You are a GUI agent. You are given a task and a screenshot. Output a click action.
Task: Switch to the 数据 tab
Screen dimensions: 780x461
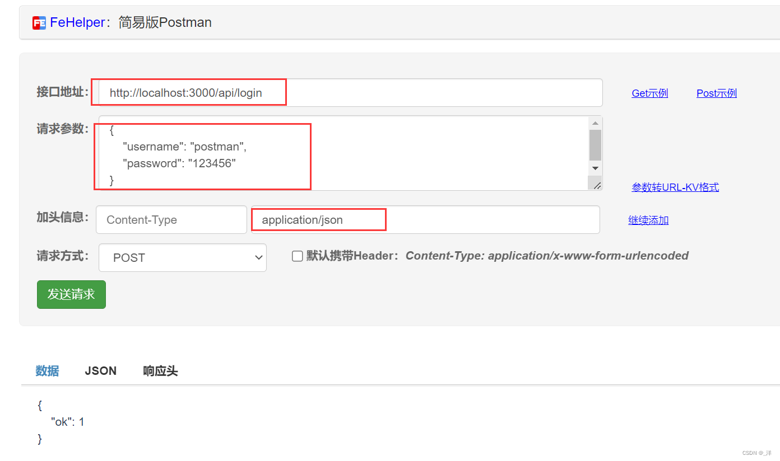(47, 371)
